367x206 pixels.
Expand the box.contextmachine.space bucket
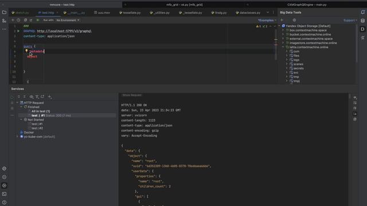[283, 30]
